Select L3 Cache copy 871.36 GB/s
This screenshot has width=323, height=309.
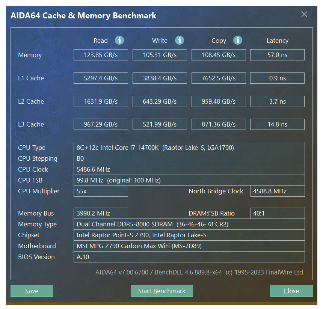click(219, 124)
